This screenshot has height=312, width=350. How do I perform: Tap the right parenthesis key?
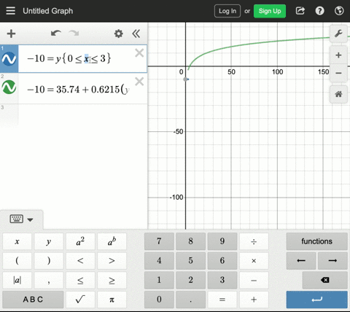click(49, 260)
